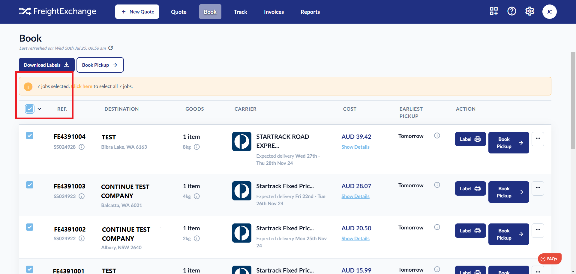Click reference number FE4391003
Screen dimensions: 576x274
pyautogui.click(x=70, y=186)
